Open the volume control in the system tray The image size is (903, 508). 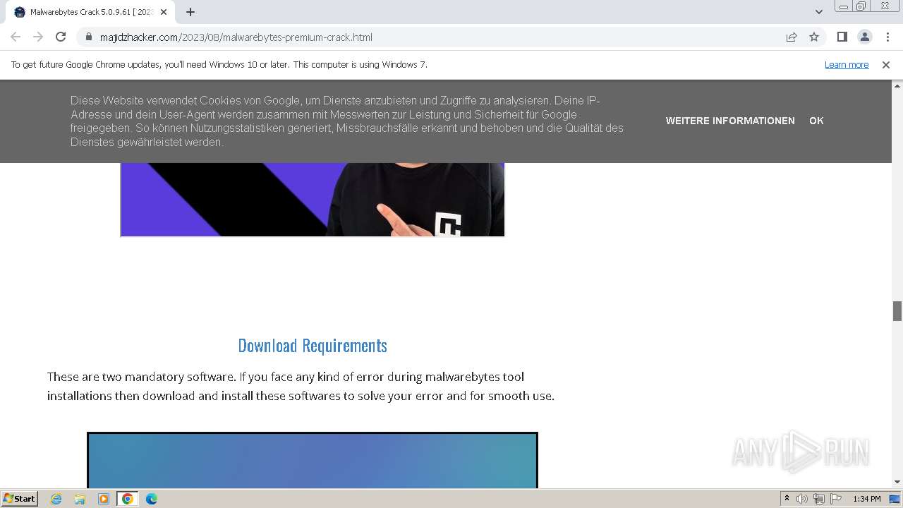tap(802, 499)
